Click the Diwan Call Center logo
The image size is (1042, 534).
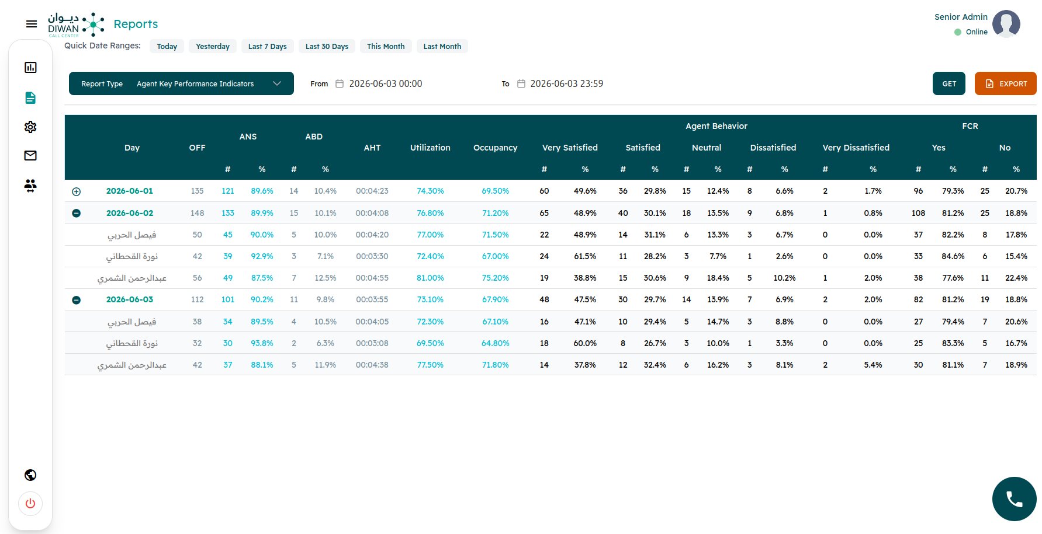pyautogui.click(x=76, y=25)
